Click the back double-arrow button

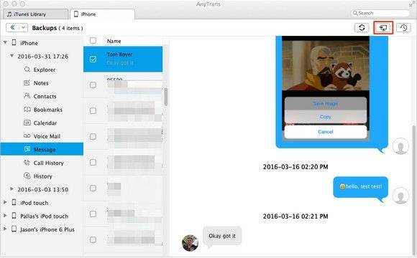12,27
